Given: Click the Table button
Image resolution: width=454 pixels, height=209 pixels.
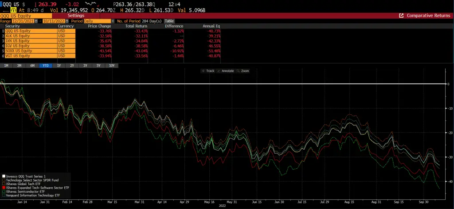Looking at the screenshot, I should 169,21.
